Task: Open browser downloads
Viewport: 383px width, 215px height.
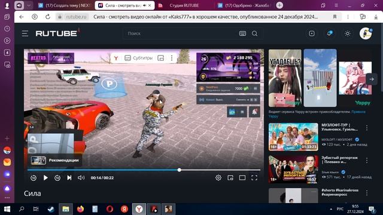Action: click(376, 17)
